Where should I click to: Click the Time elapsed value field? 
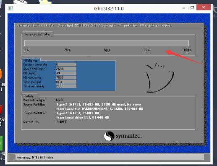[x=66, y=82]
